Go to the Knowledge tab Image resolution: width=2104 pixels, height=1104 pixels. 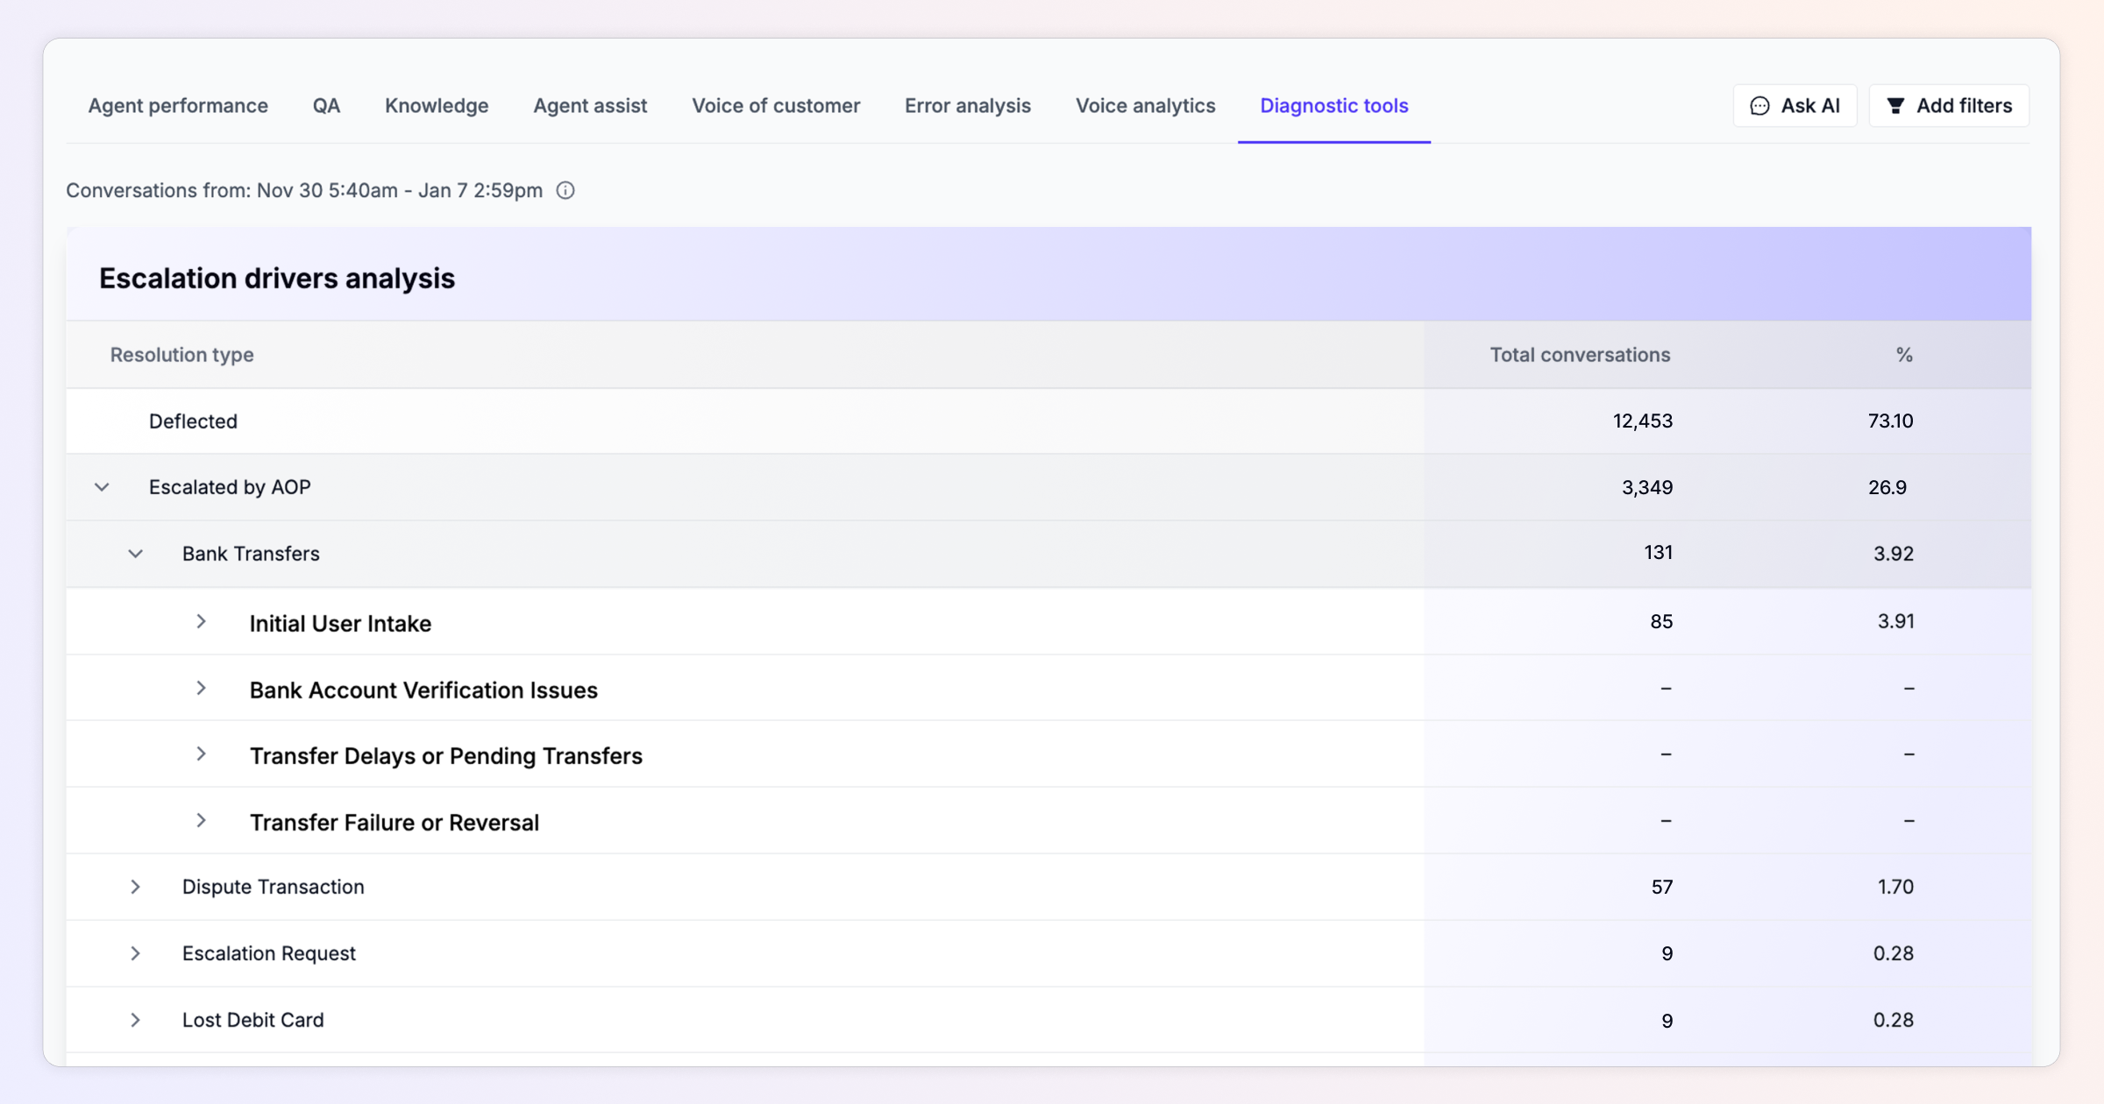(x=437, y=106)
